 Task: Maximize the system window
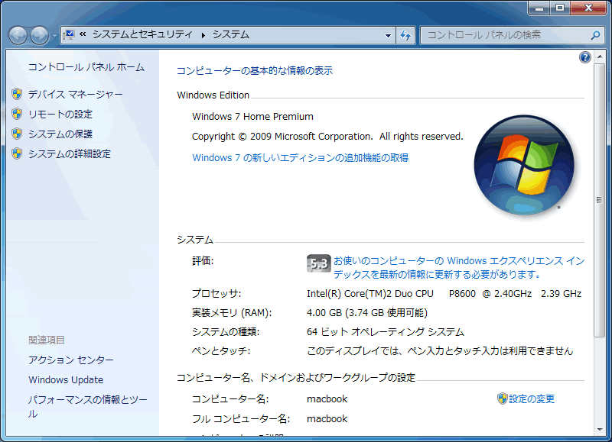(x=560, y=8)
